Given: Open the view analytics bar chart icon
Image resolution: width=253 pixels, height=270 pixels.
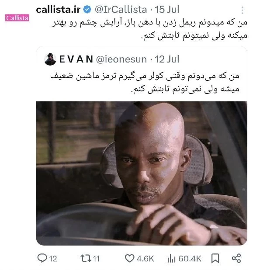Looking at the screenshot, I should [171, 259].
